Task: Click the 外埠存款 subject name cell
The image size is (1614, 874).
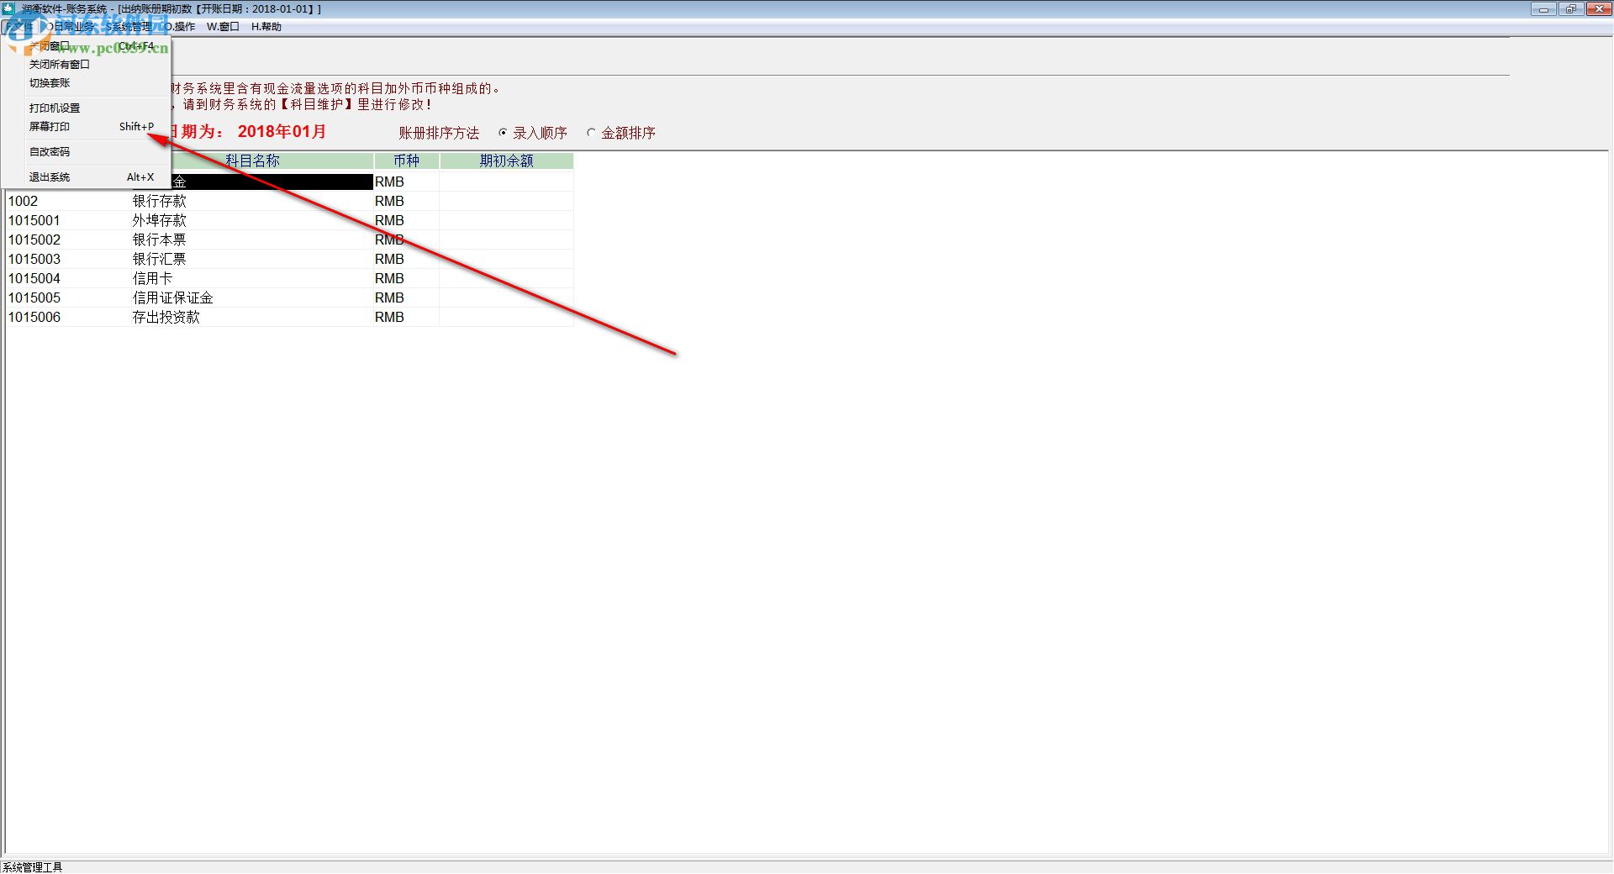Action: pos(252,220)
